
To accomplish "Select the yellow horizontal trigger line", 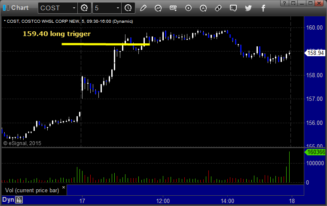I will tap(106, 44).
